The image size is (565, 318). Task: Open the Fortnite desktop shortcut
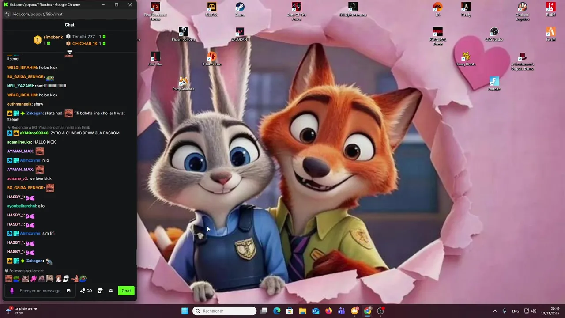click(494, 83)
